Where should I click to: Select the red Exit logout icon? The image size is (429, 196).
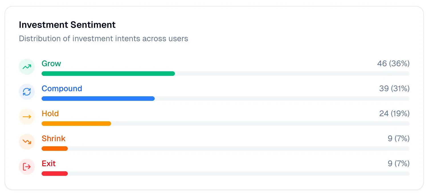click(26, 166)
